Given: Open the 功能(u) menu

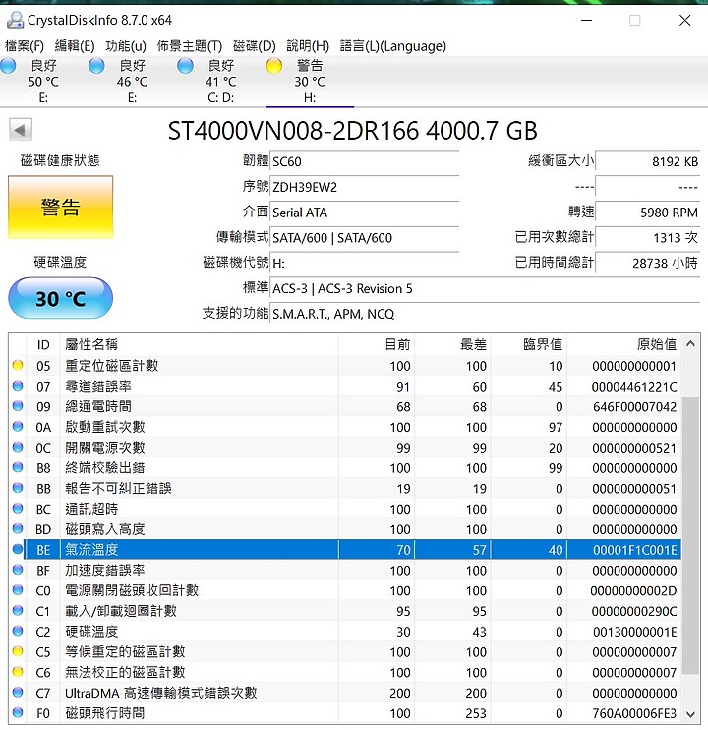Looking at the screenshot, I should click(x=126, y=46).
